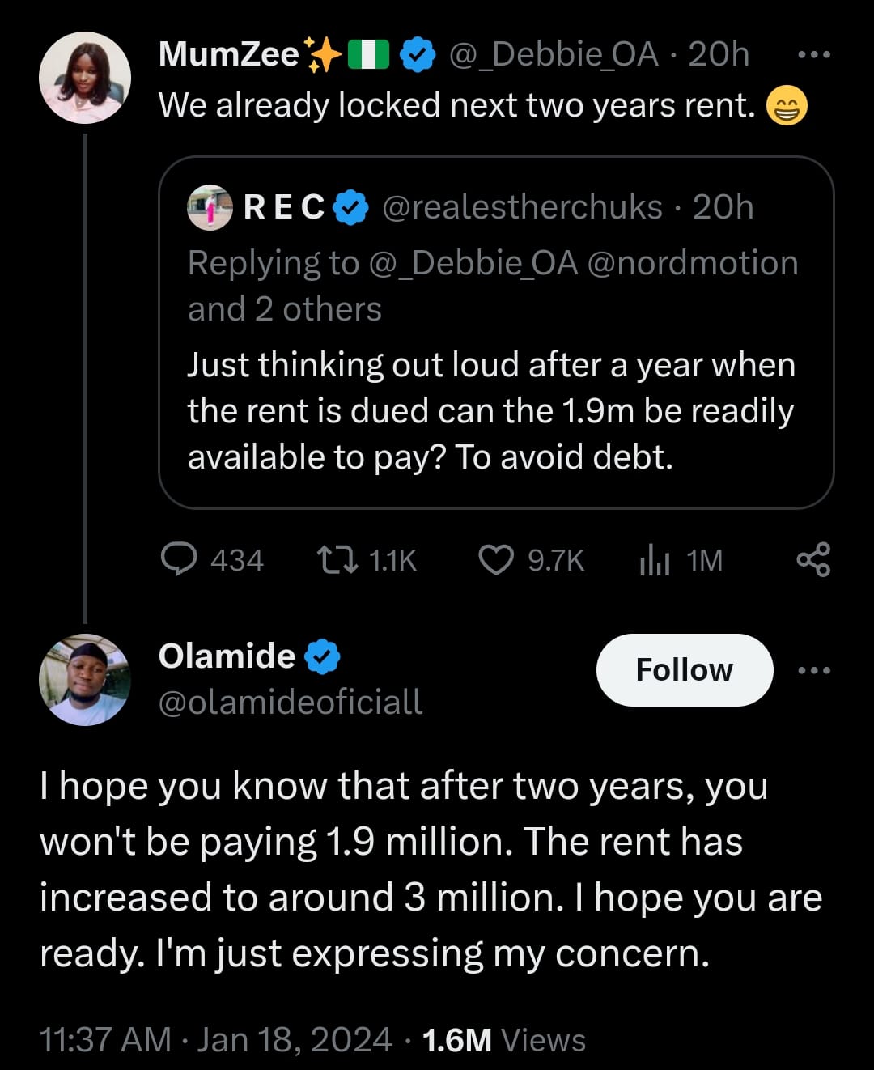Open the quoted tweet from REC
Image resolution: width=874 pixels, height=1070 pixels.
click(495, 411)
